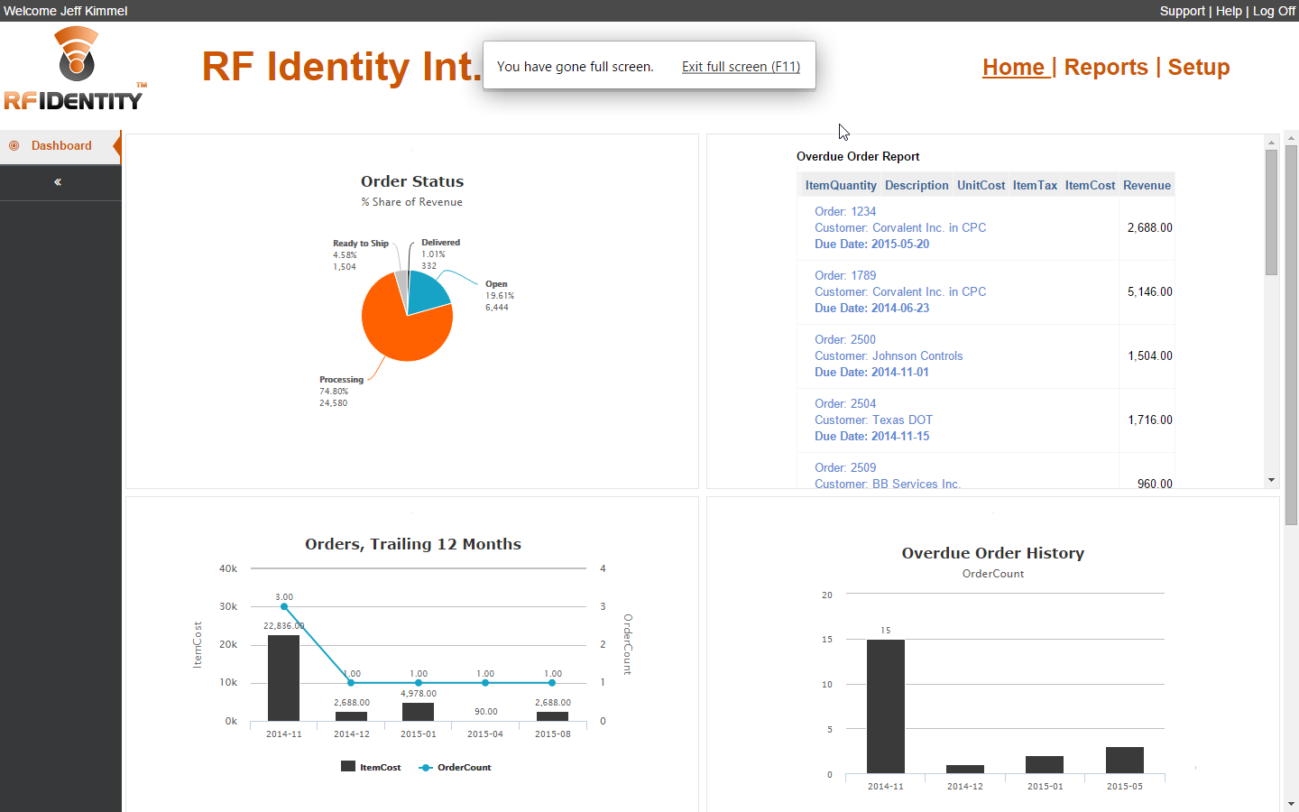Click revenue value 5,146.00
The image size is (1299, 812).
[1150, 291]
